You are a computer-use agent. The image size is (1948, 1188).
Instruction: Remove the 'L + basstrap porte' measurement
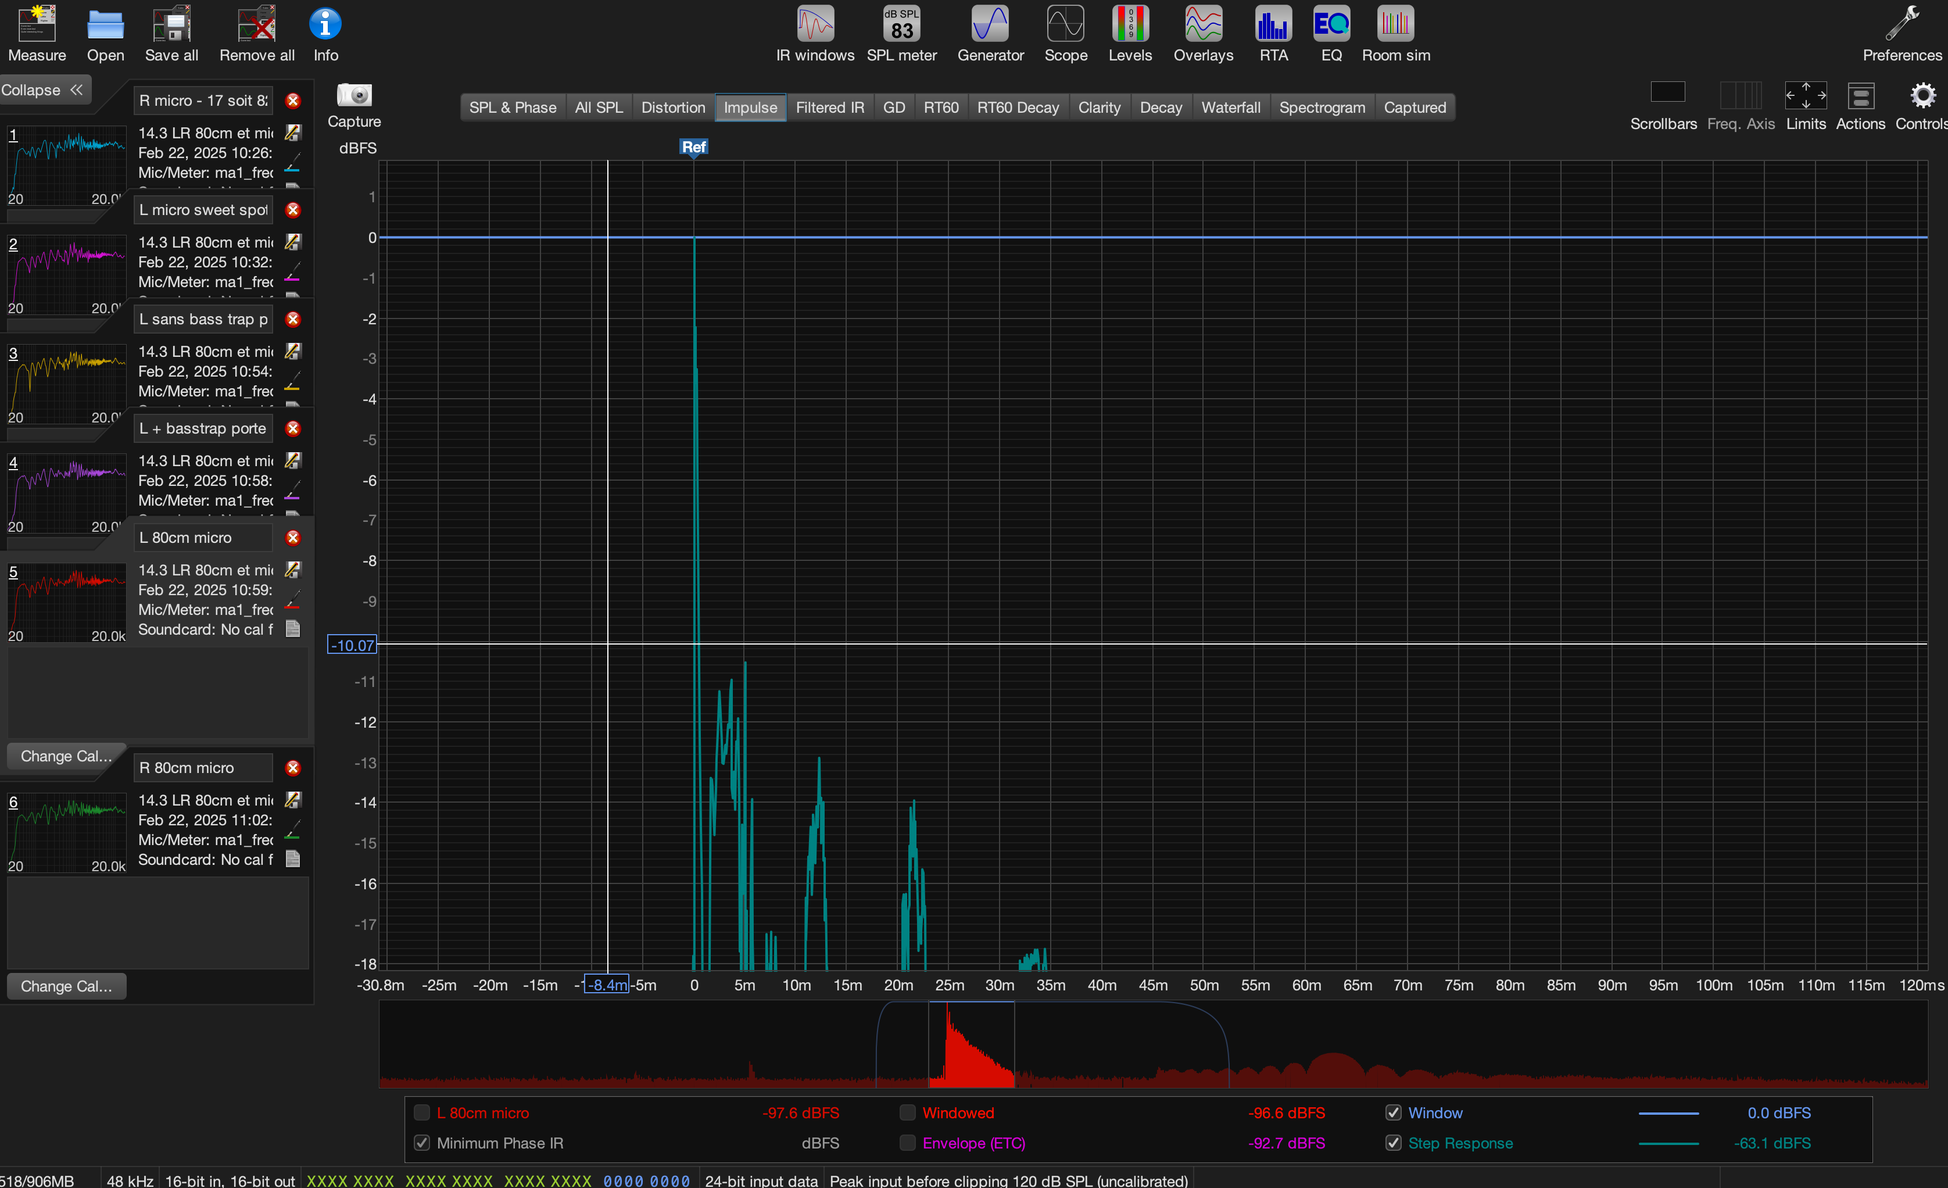(292, 428)
